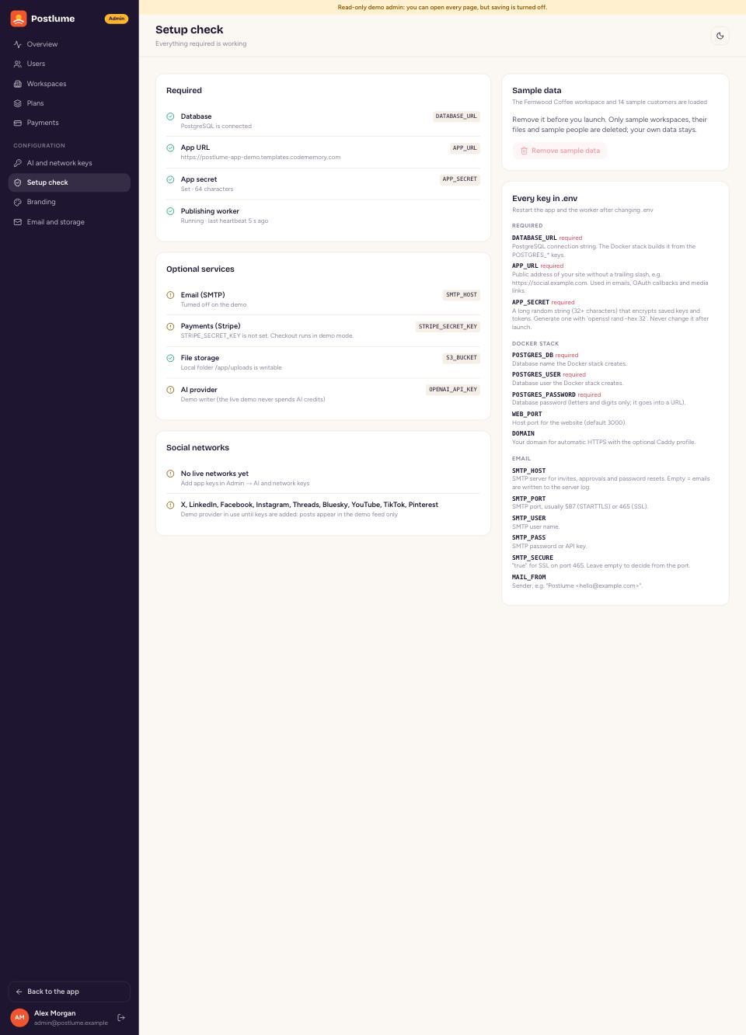Click Back to the app
The height and width of the screenshot is (1035, 746).
coord(69,992)
